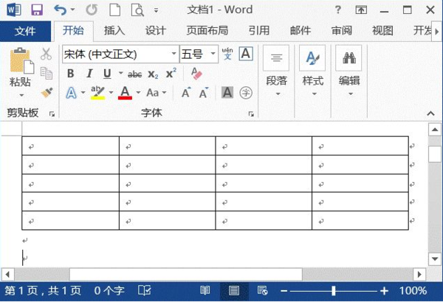Image resolution: width=443 pixels, height=302 pixels.
Task: Open Clipboard pane launcher in 剪贴板 group
Action: click(x=52, y=114)
